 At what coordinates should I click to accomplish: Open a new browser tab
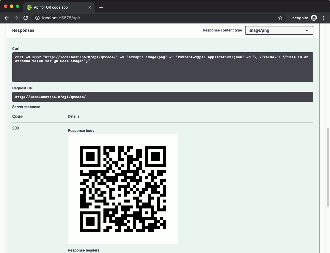tap(101, 8)
